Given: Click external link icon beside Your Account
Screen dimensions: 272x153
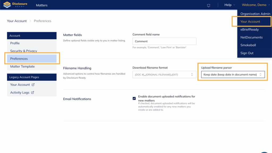Looking at the screenshot, I should (x=33, y=85).
